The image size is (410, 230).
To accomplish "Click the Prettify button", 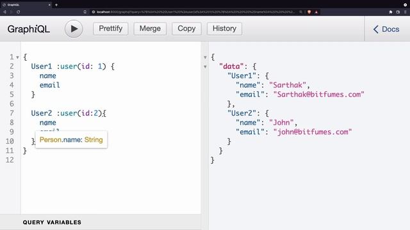I will 111,28.
